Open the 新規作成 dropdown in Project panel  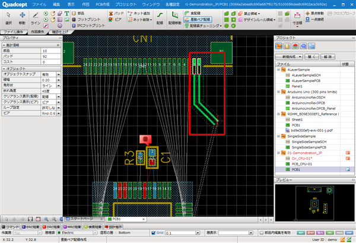pos(290,56)
